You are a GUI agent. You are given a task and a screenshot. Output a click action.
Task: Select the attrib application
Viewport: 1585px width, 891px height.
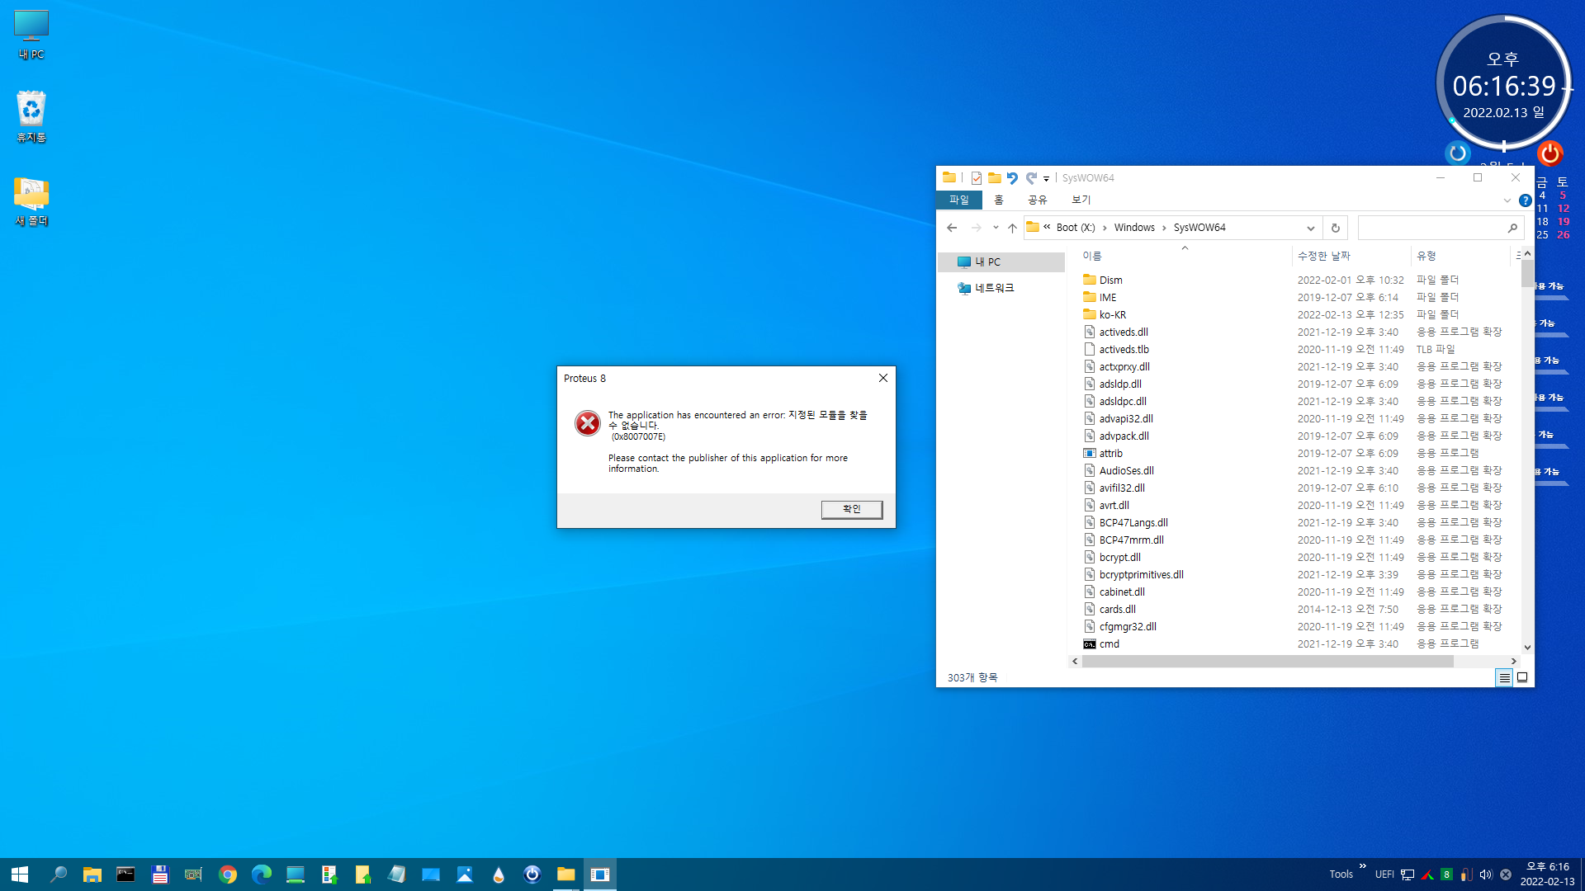1110,453
